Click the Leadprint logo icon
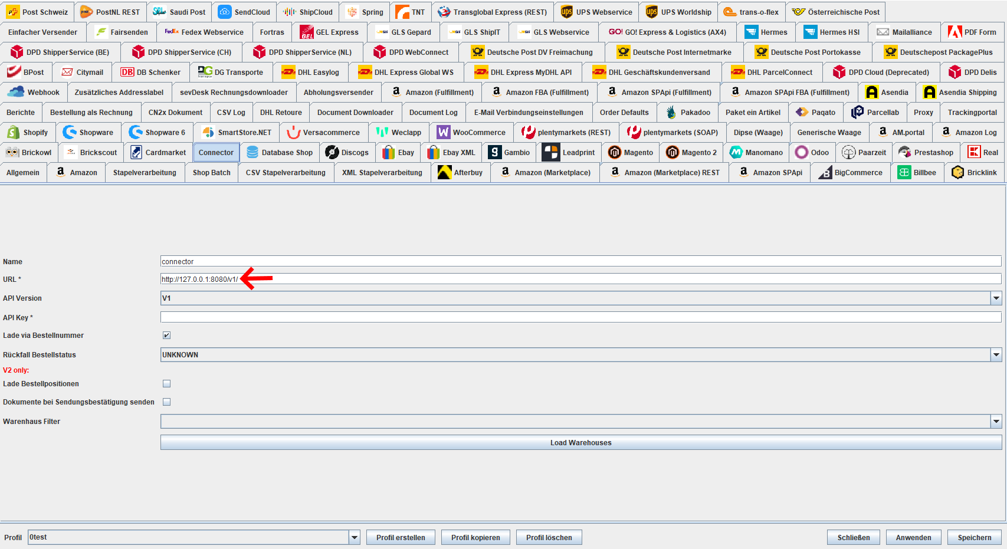Screen dimensions: 1007x549 click(x=551, y=152)
